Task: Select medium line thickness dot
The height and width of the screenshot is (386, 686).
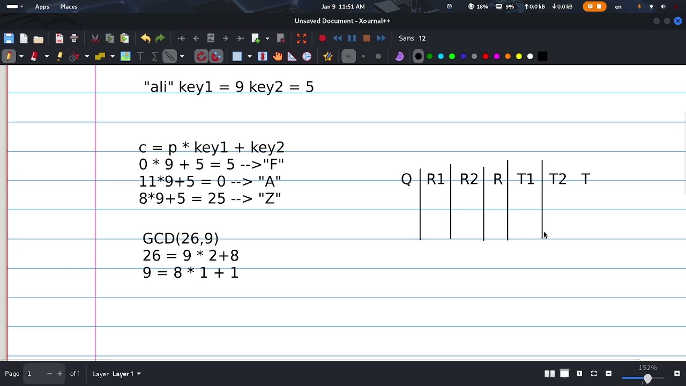Action: [x=363, y=56]
